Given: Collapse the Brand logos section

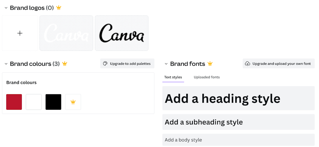Looking at the screenshot, I should (x=6, y=8).
